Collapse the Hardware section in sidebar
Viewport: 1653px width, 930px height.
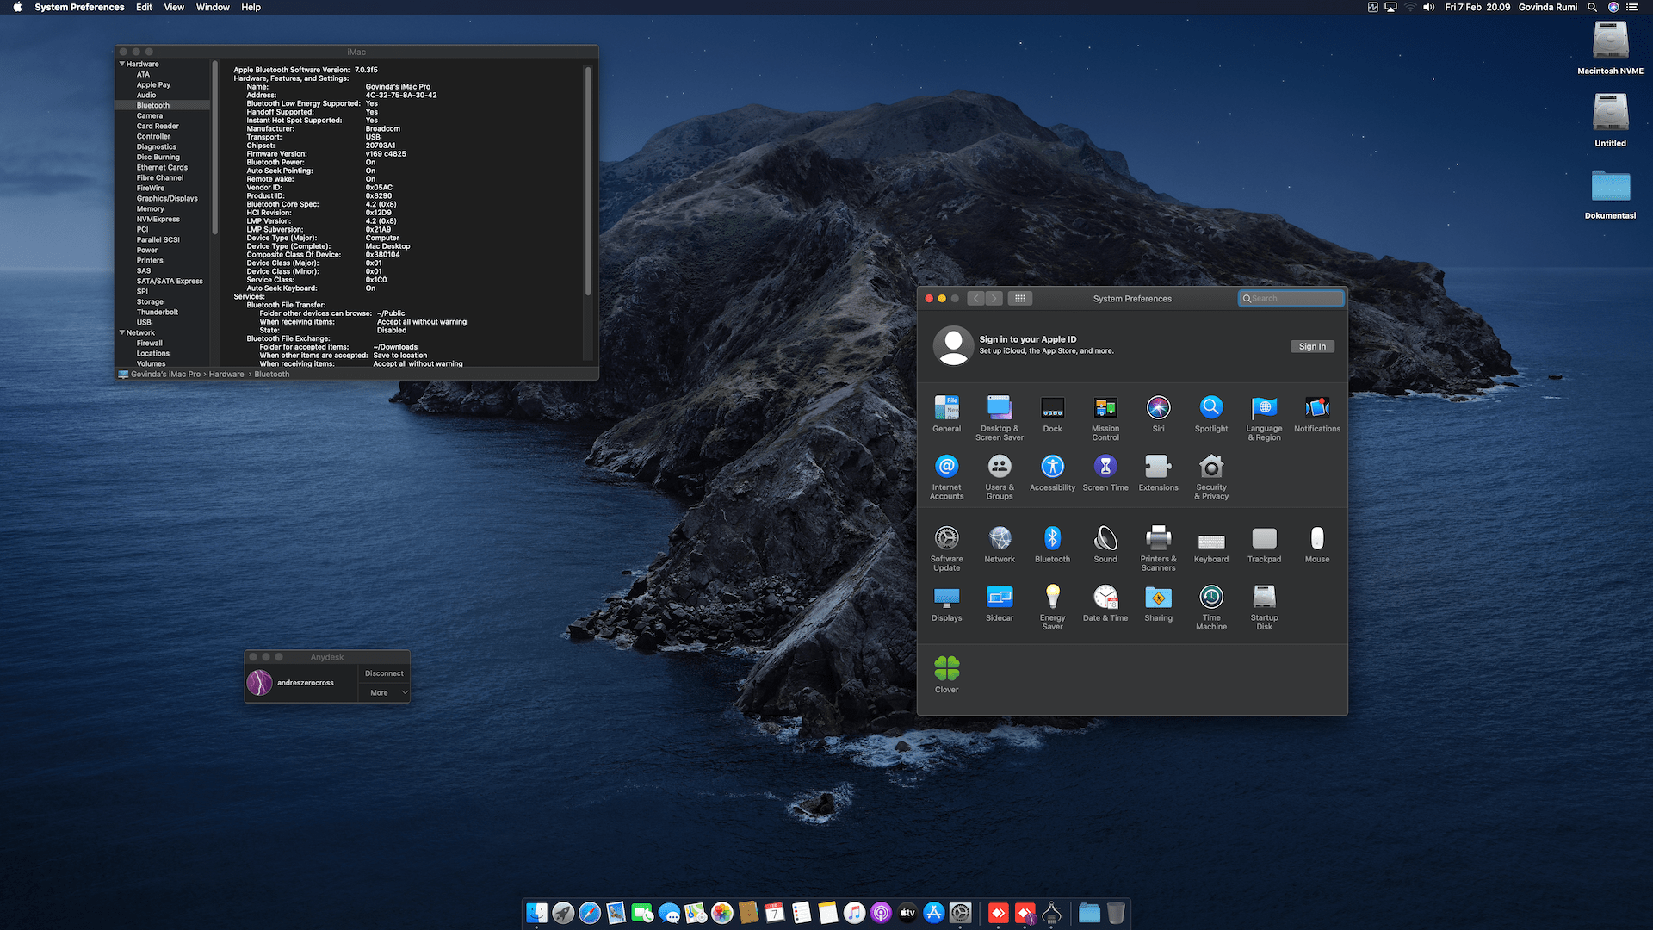[x=122, y=64]
